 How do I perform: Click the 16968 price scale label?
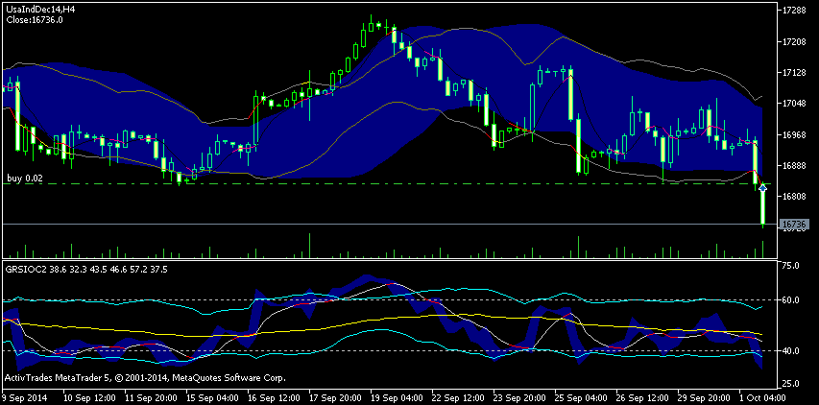click(794, 134)
